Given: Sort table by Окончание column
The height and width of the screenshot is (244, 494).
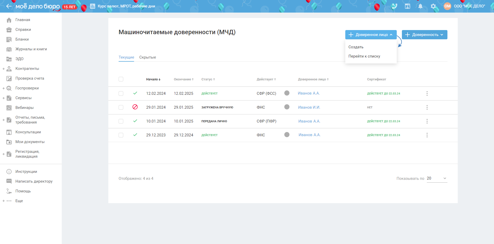Looking at the screenshot, I should coord(183,79).
